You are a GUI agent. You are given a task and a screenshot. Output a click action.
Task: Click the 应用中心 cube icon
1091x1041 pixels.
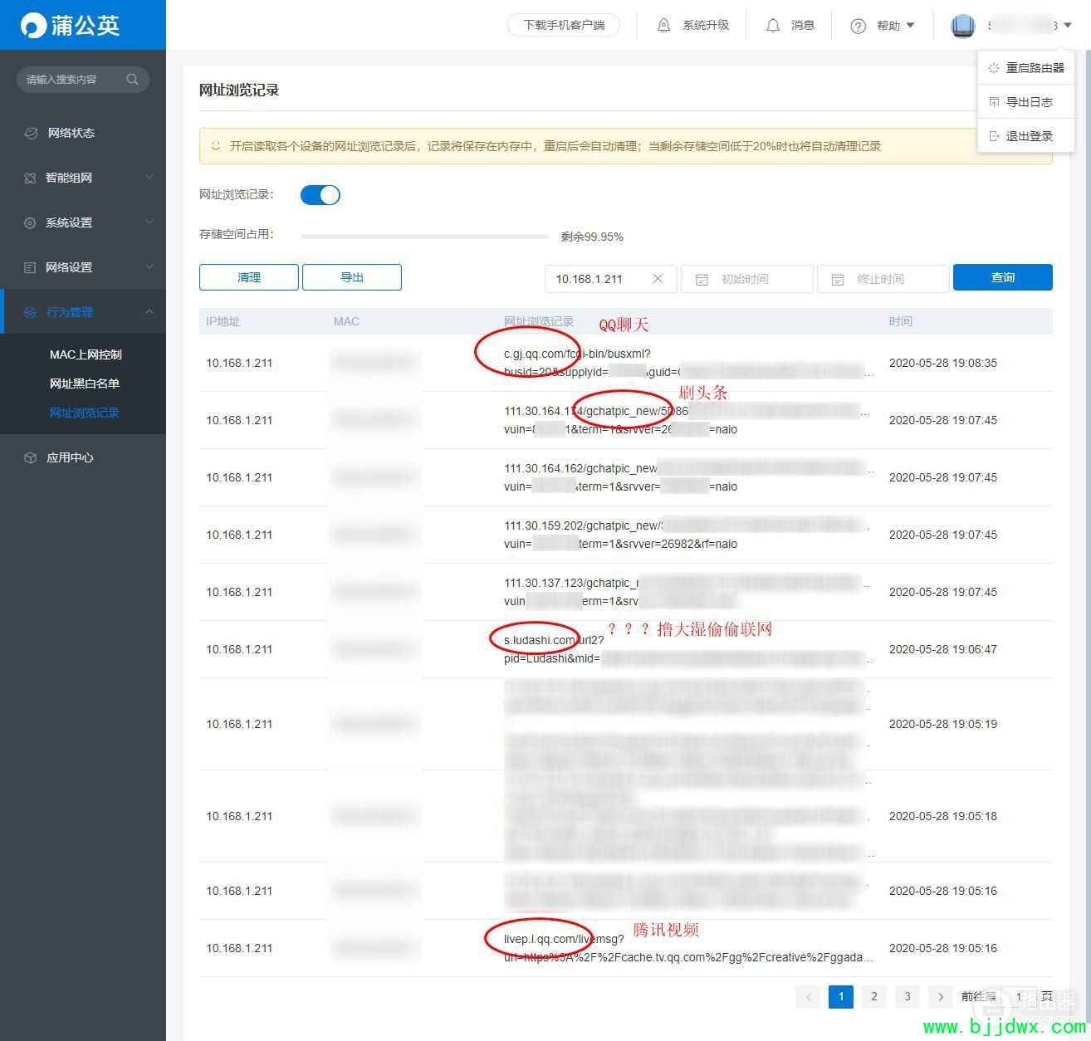(x=31, y=457)
